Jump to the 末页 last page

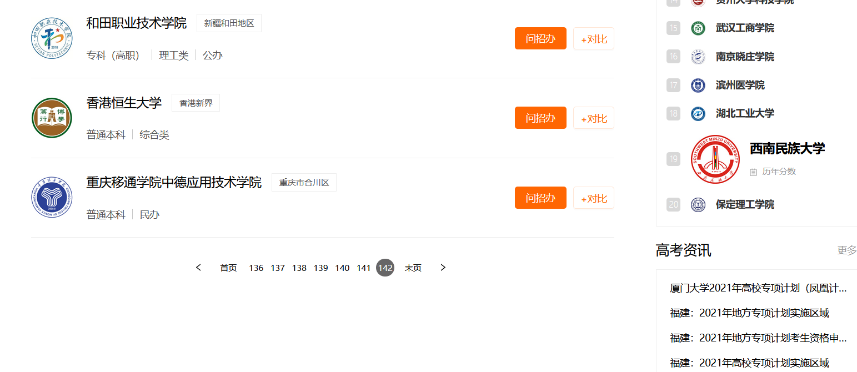[413, 268]
